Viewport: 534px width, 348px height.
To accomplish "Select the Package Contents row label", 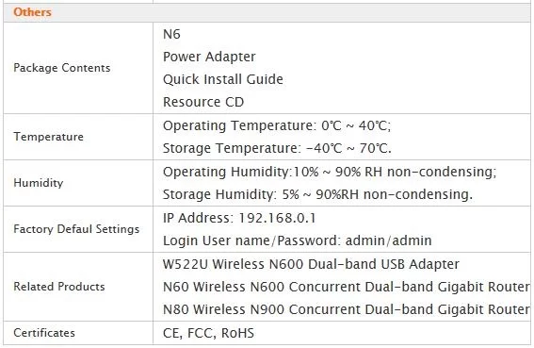I will [x=62, y=68].
